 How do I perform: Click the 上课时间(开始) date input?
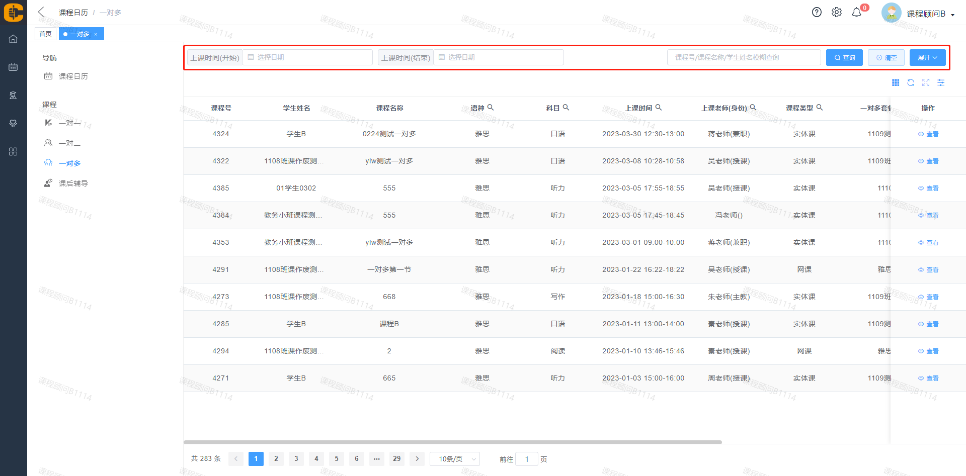point(307,58)
